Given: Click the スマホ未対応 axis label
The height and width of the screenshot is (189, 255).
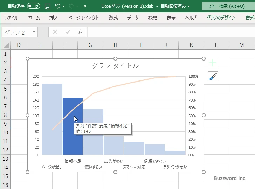Looking at the screenshot, I should tap(134, 167).
